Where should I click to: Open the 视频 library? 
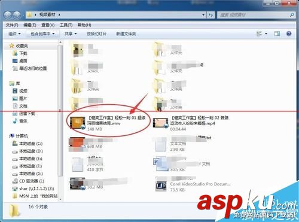pos(20,91)
